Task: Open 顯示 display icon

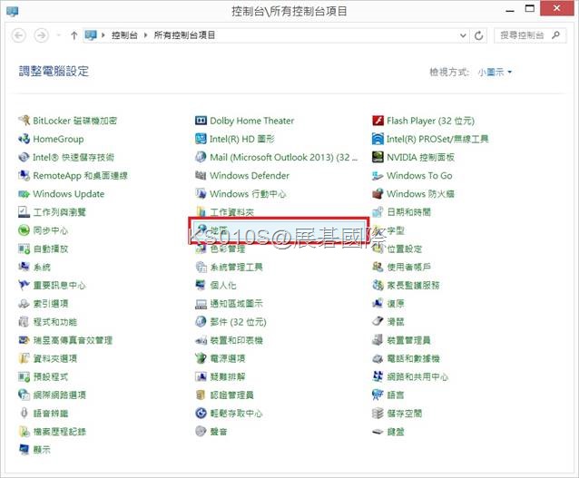Action: (25, 450)
